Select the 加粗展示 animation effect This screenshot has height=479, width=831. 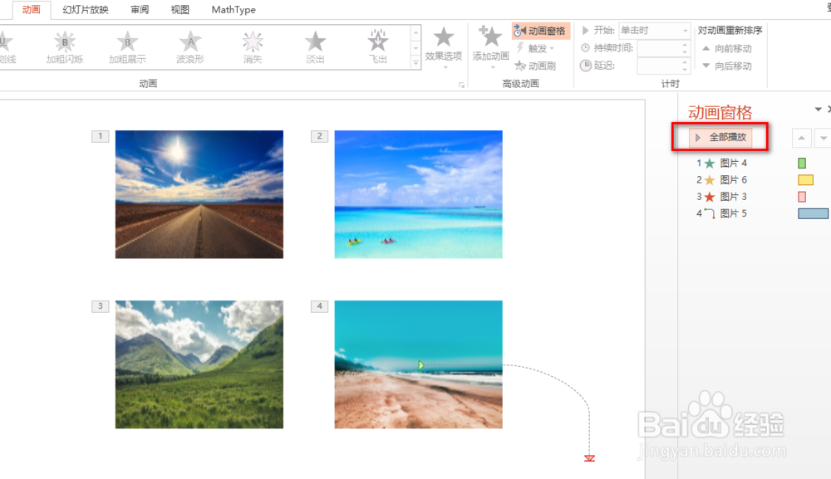pos(127,47)
